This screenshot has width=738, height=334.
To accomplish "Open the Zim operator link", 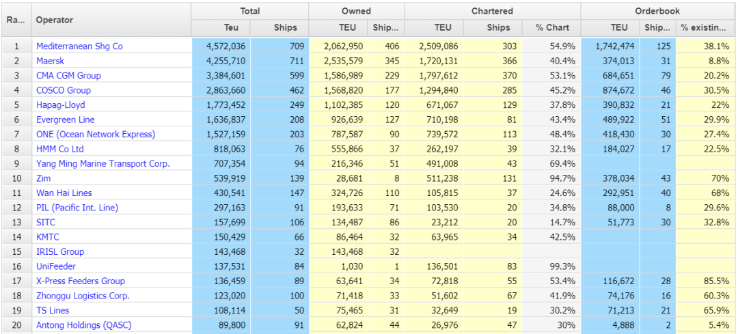I will 44,178.
